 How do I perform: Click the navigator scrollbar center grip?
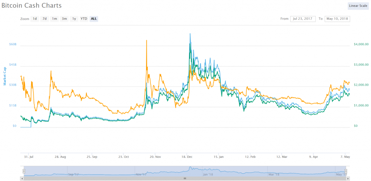pos(185,178)
